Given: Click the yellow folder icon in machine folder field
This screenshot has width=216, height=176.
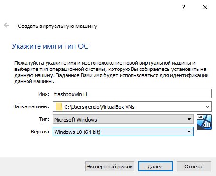Looking at the screenshot, I should [x=59, y=107].
